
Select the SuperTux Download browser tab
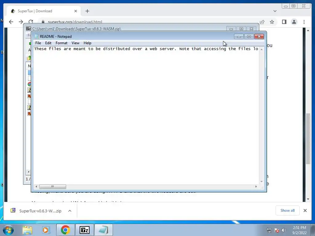click(44, 11)
